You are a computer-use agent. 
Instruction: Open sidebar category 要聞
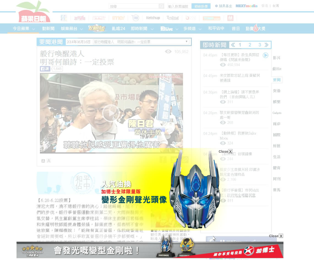pyautogui.click(x=277, y=80)
